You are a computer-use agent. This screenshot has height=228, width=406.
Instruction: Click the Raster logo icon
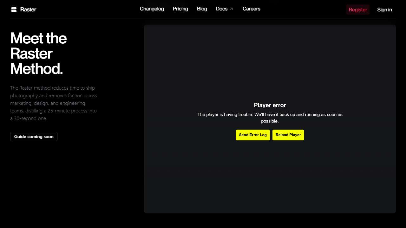(14, 9)
